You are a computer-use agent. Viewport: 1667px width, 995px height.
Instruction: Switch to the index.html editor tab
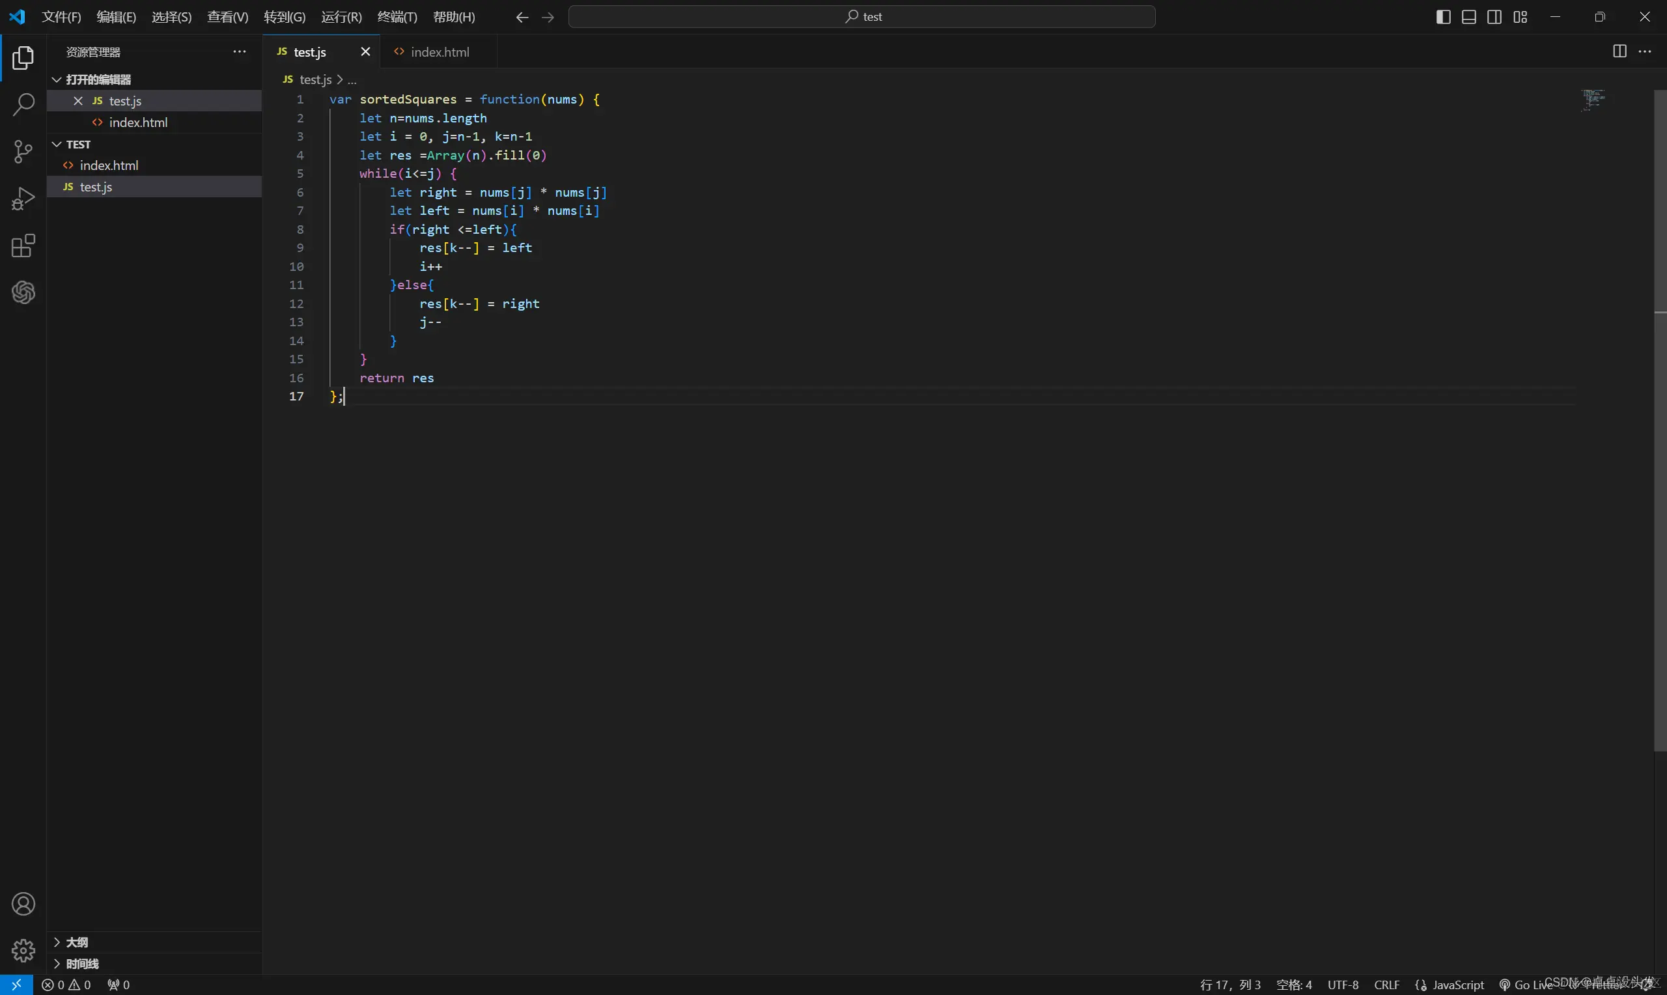(x=439, y=51)
